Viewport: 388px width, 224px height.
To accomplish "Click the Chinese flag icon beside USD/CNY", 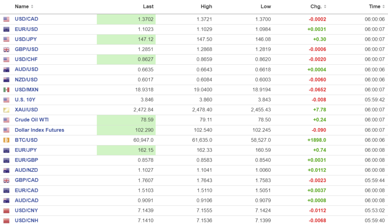I will 6,211.
